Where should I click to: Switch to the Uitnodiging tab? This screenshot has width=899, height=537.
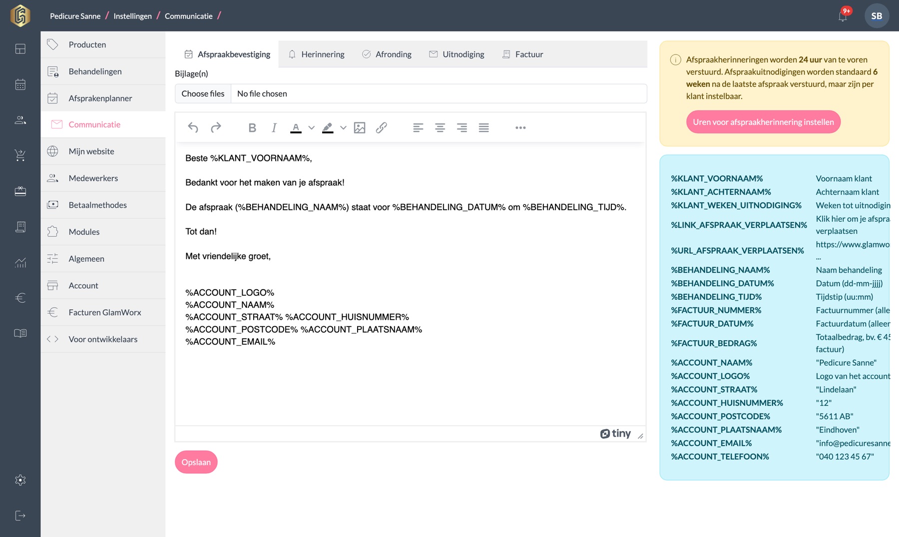pos(456,54)
